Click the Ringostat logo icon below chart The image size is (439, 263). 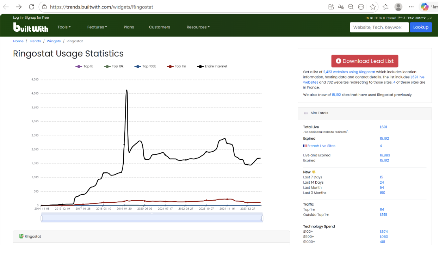coord(21,236)
